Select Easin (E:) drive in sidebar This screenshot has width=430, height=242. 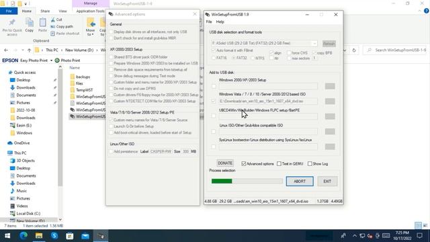coord(24,126)
